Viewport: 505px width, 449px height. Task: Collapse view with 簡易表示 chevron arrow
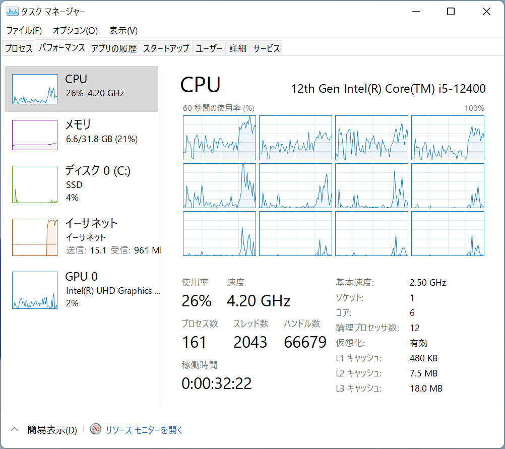click(14, 430)
